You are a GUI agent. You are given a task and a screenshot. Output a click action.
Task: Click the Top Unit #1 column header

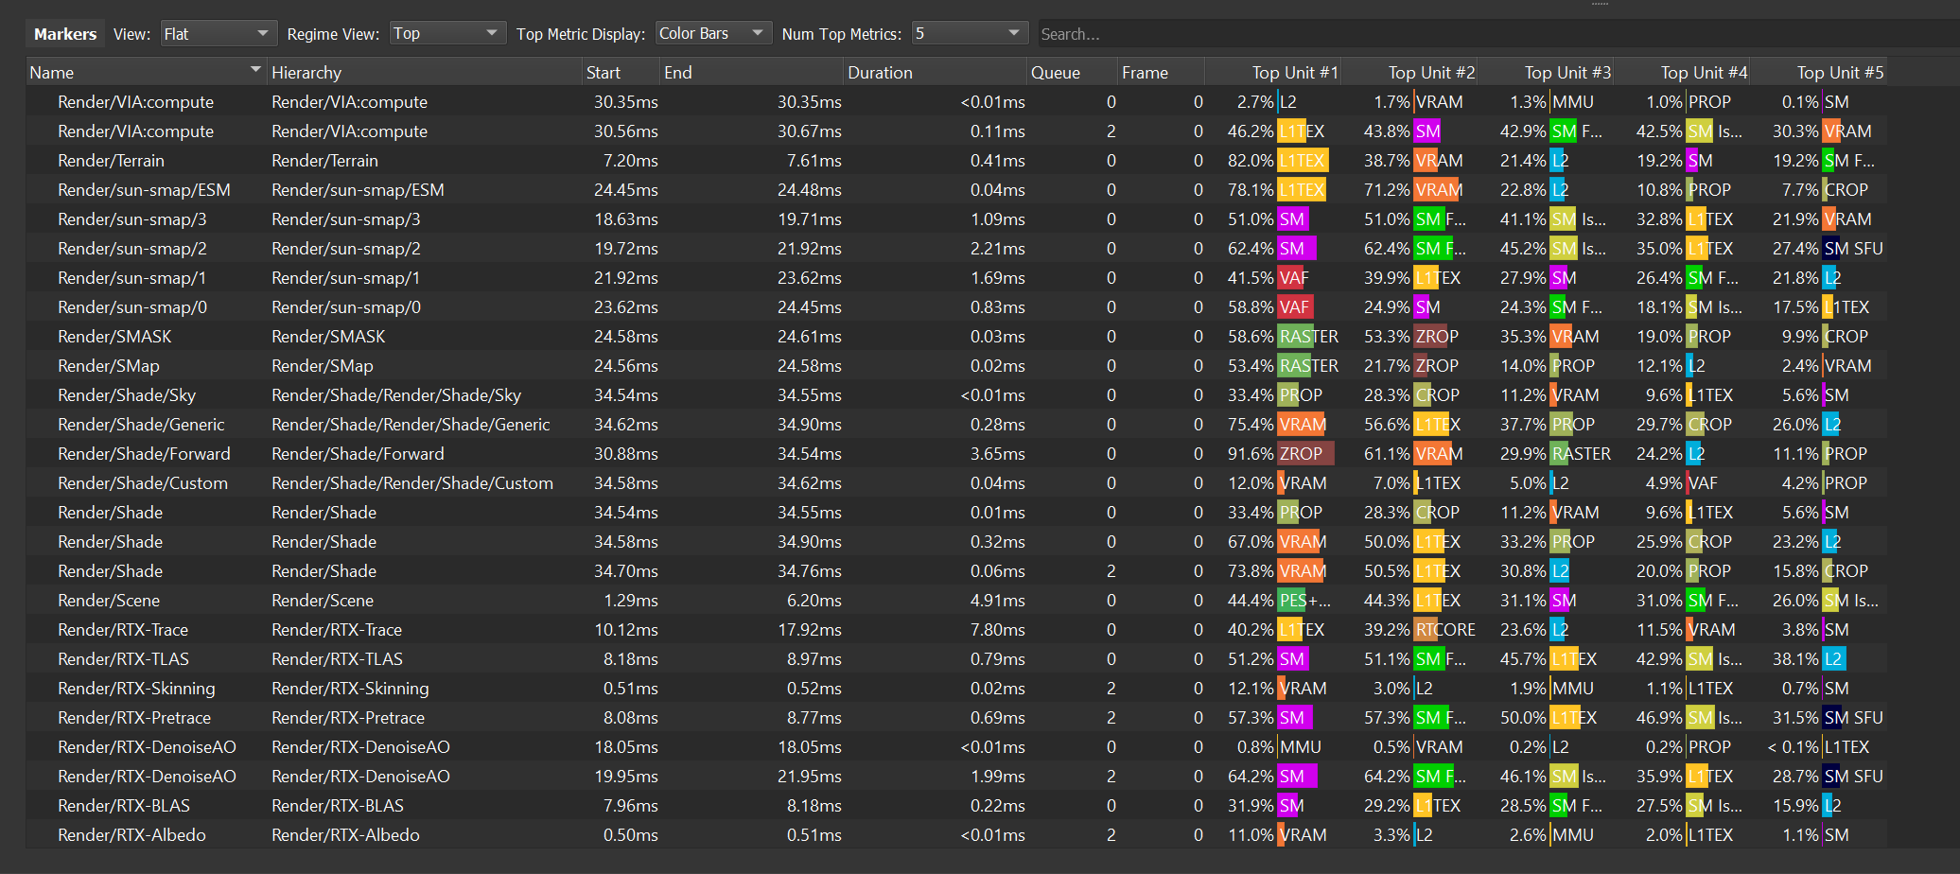tap(1294, 73)
